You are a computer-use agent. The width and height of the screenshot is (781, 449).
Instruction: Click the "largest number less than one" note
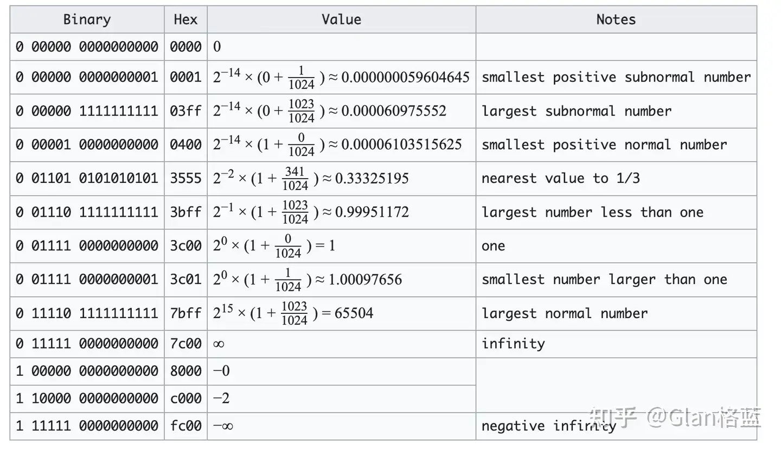[x=592, y=212]
